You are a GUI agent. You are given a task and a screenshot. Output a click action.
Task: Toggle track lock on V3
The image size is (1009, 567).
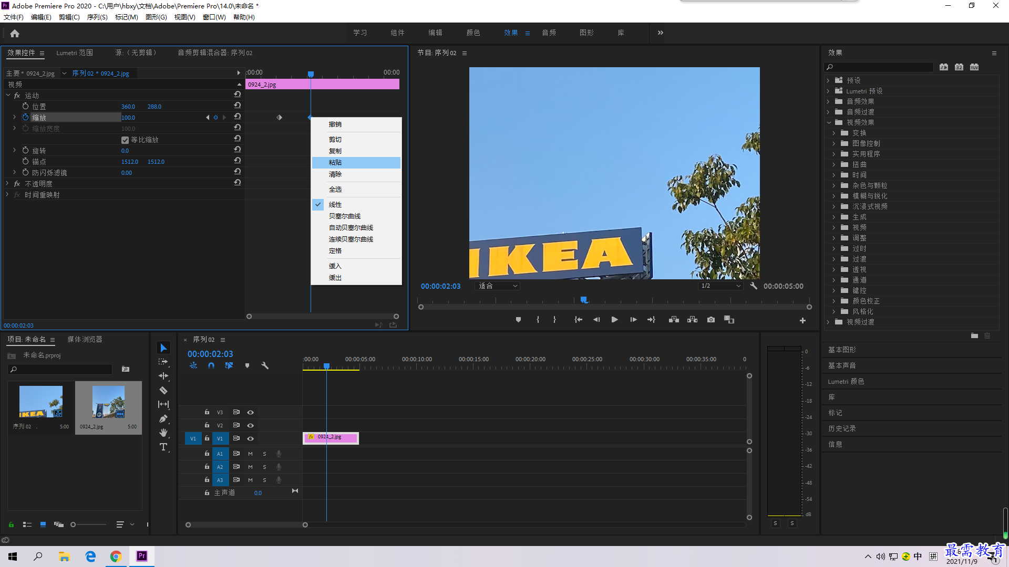pos(207,412)
